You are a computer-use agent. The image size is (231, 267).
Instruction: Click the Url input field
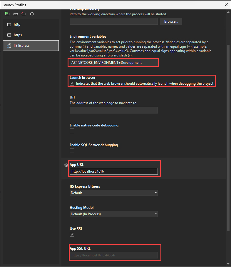coord(114,110)
